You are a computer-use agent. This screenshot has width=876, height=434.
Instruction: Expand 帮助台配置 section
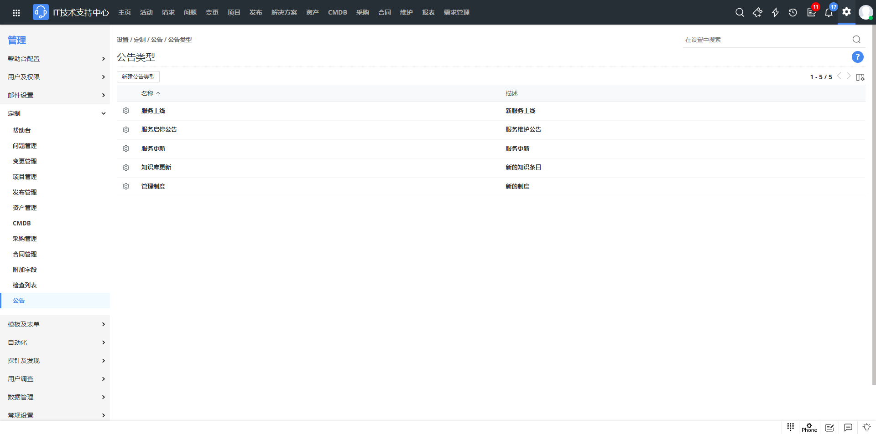(x=55, y=59)
